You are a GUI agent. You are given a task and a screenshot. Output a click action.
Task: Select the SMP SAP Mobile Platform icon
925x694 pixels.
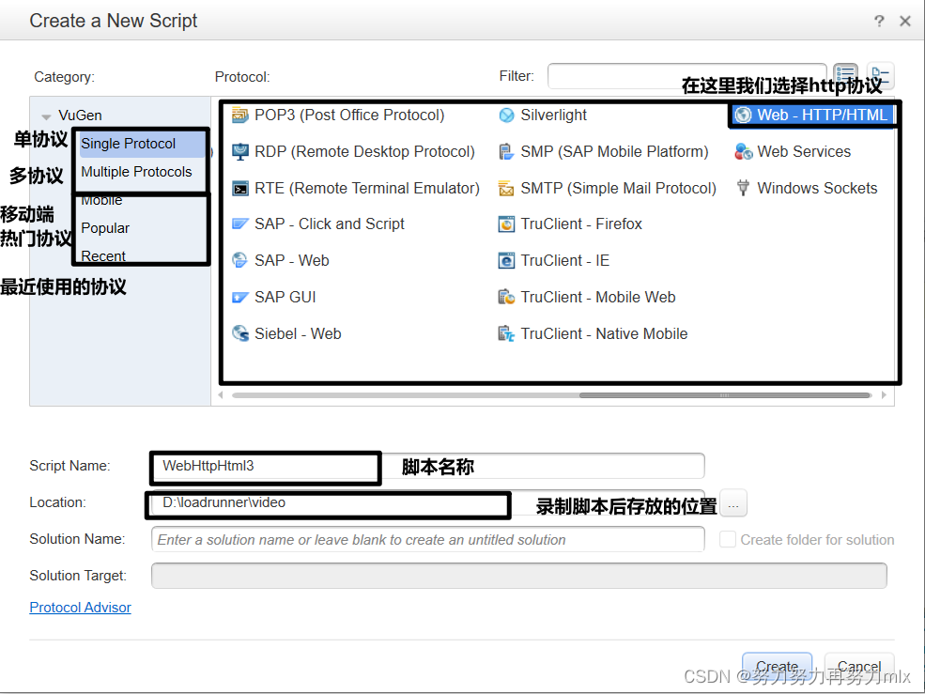pyautogui.click(x=507, y=151)
